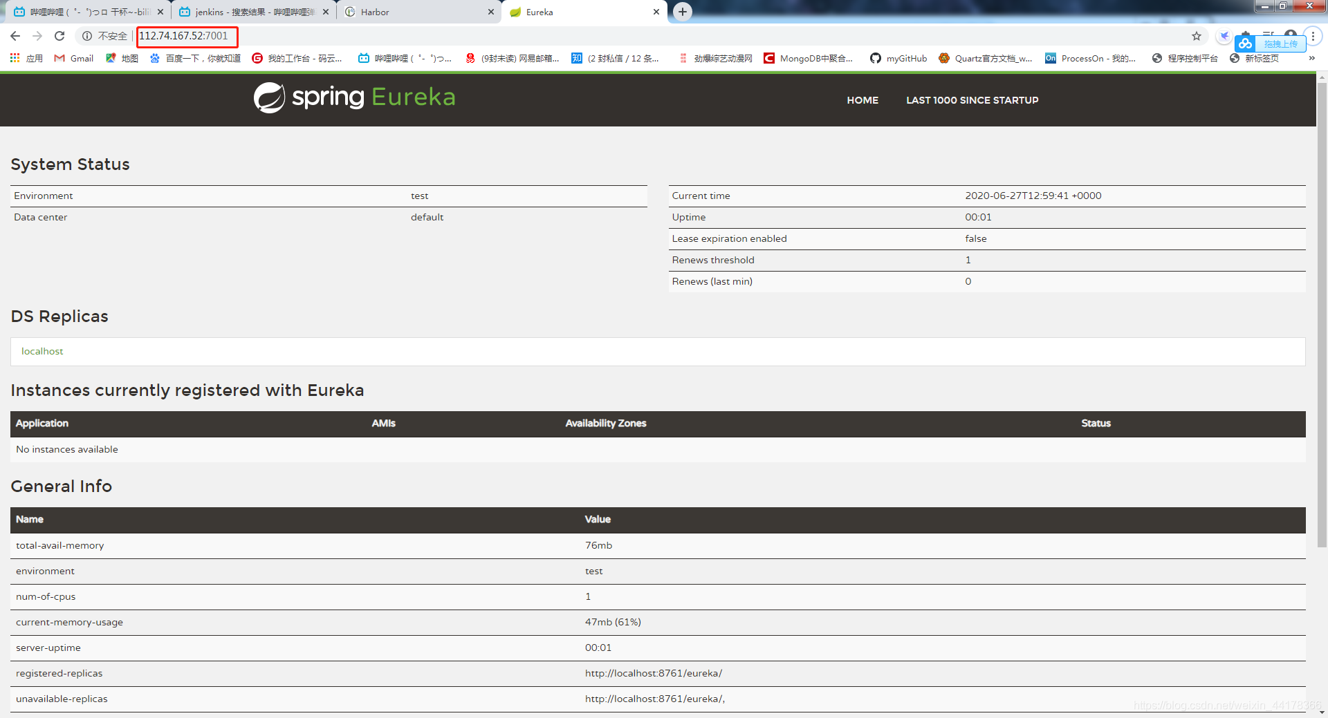Click the page vertical scrollbar thumb

point(1322,314)
